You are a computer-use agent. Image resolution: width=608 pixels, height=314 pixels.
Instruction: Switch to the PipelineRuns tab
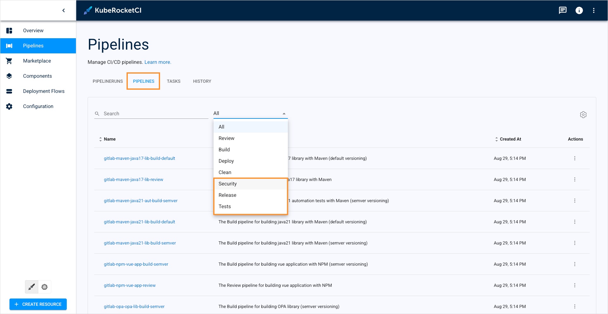click(108, 82)
